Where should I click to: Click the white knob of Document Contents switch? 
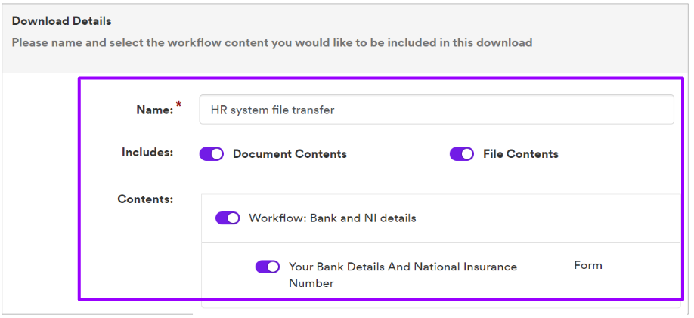pyautogui.click(x=217, y=154)
